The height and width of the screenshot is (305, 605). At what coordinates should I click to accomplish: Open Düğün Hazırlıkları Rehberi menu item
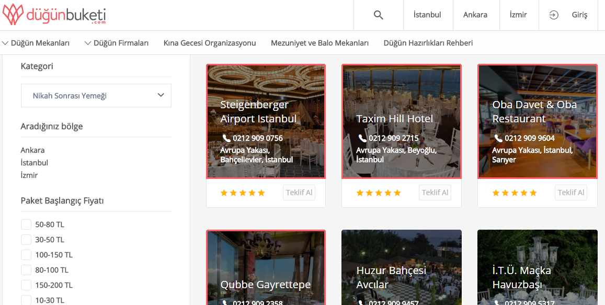coord(428,43)
